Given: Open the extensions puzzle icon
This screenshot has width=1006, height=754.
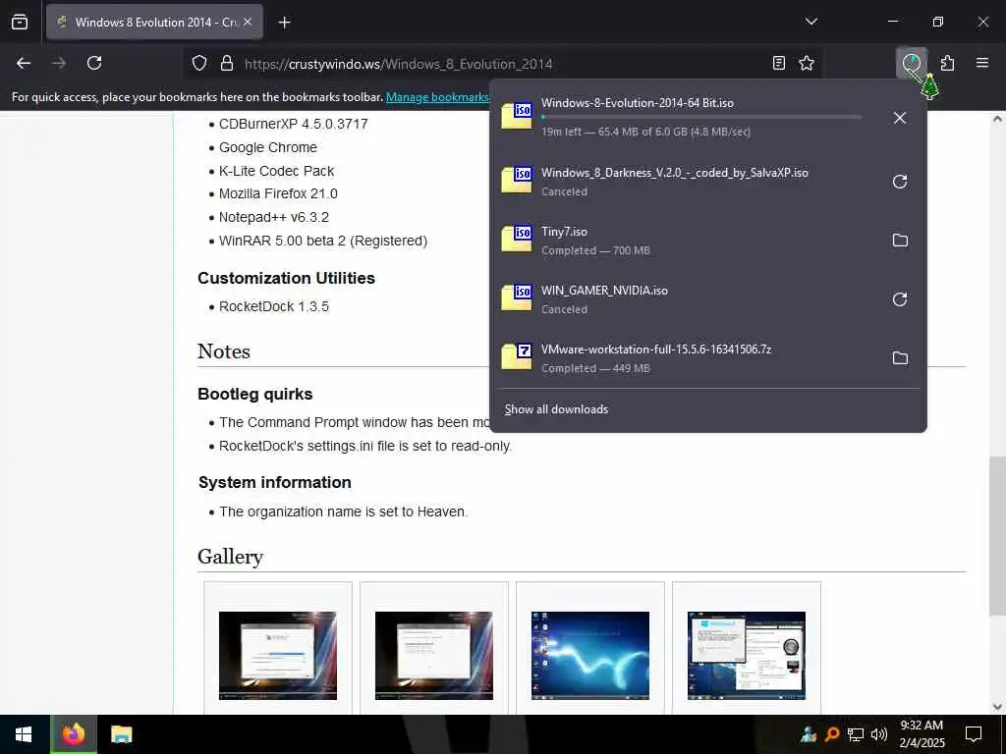Looking at the screenshot, I should click(947, 63).
